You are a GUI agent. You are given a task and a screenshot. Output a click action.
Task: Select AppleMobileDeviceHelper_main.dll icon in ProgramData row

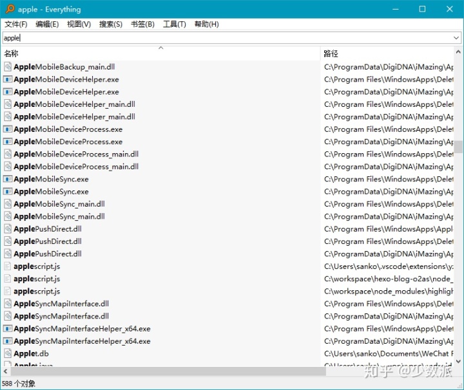[8, 116]
